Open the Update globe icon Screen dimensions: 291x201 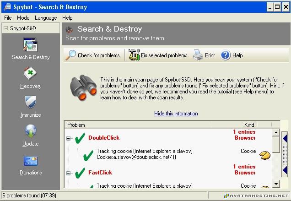click(x=31, y=131)
